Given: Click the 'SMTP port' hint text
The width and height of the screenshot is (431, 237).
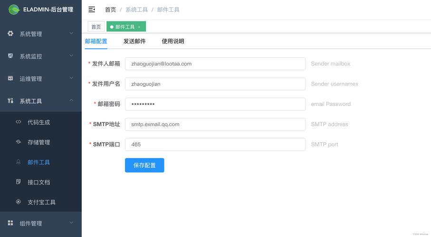Looking at the screenshot, I should point(325,144).
